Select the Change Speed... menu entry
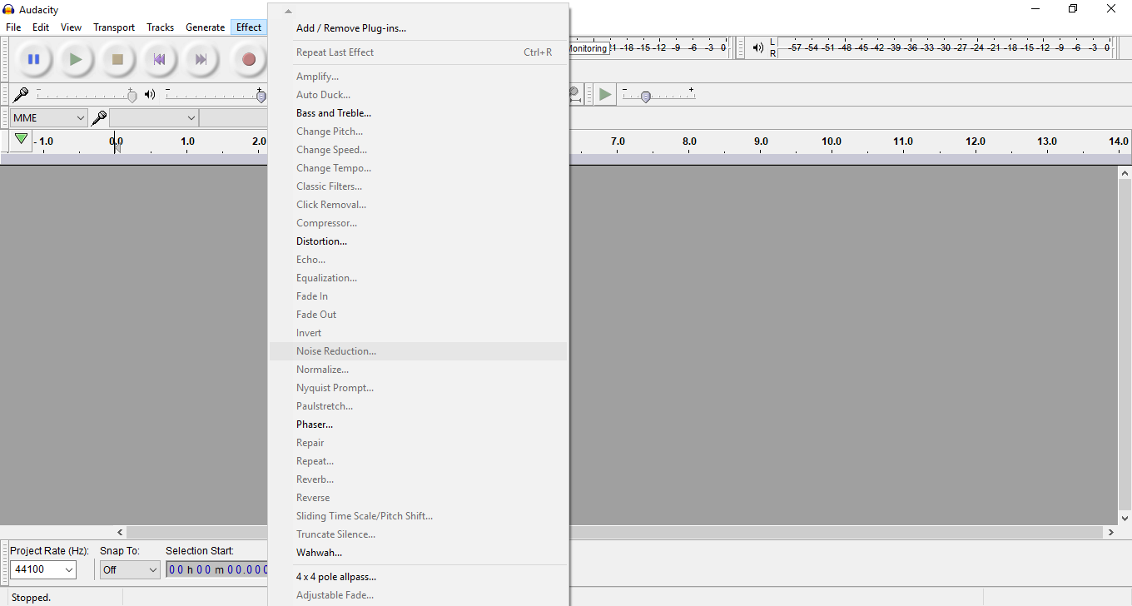Image resolution: width=1132 pixels, height=606 pixels. (418, 150)
